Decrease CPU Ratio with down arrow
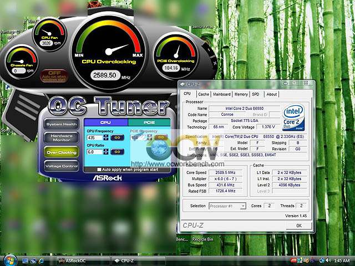This screenshot has height=266, width=355. point(106,154)
